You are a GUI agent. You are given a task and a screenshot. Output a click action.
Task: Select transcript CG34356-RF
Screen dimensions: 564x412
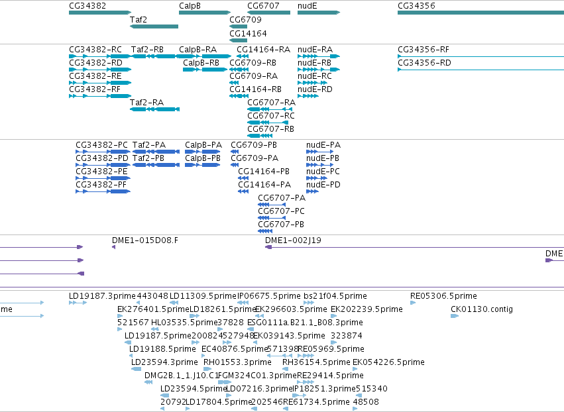click(x=423, y=49)
